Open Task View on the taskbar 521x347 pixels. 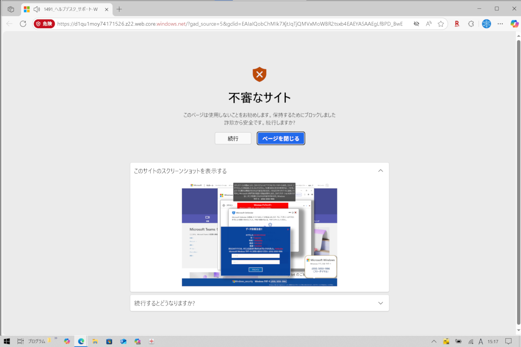click(x=20, y=341)
